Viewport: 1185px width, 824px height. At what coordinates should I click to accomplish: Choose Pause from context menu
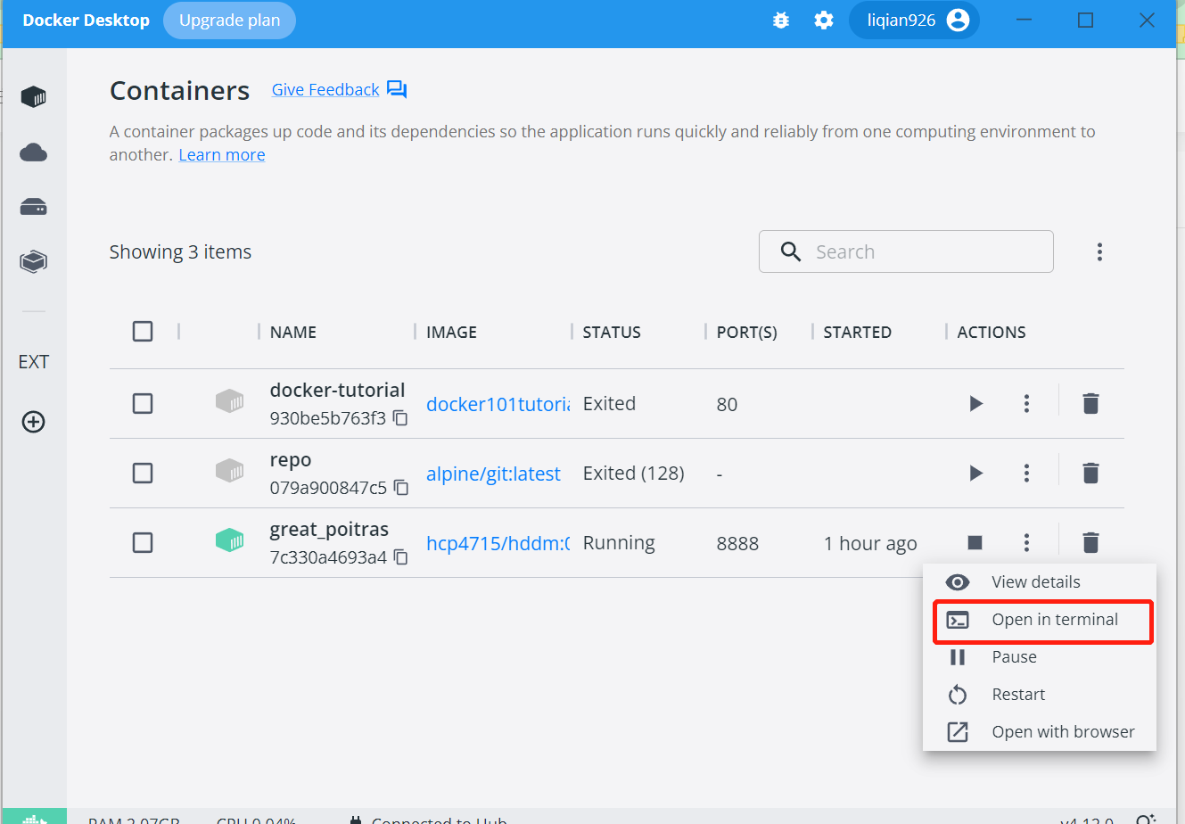click(1040, 657)
